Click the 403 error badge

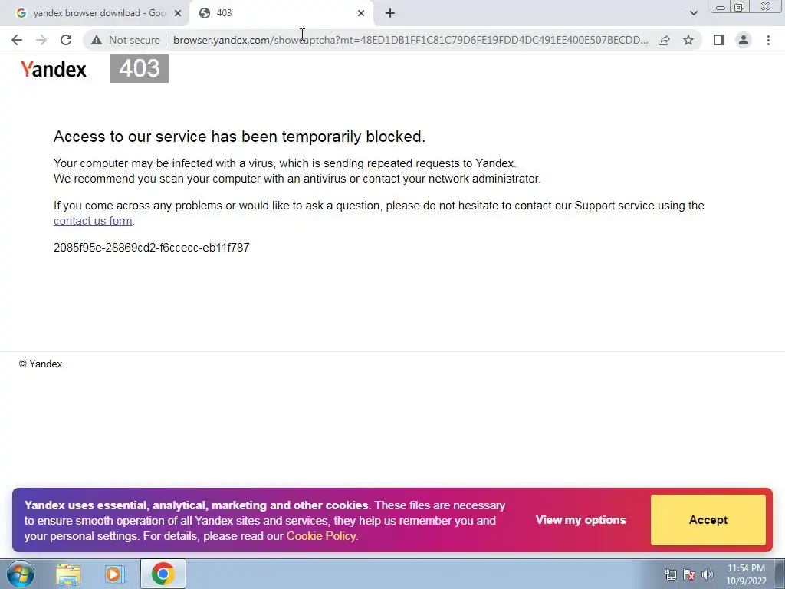coord(140,68)
